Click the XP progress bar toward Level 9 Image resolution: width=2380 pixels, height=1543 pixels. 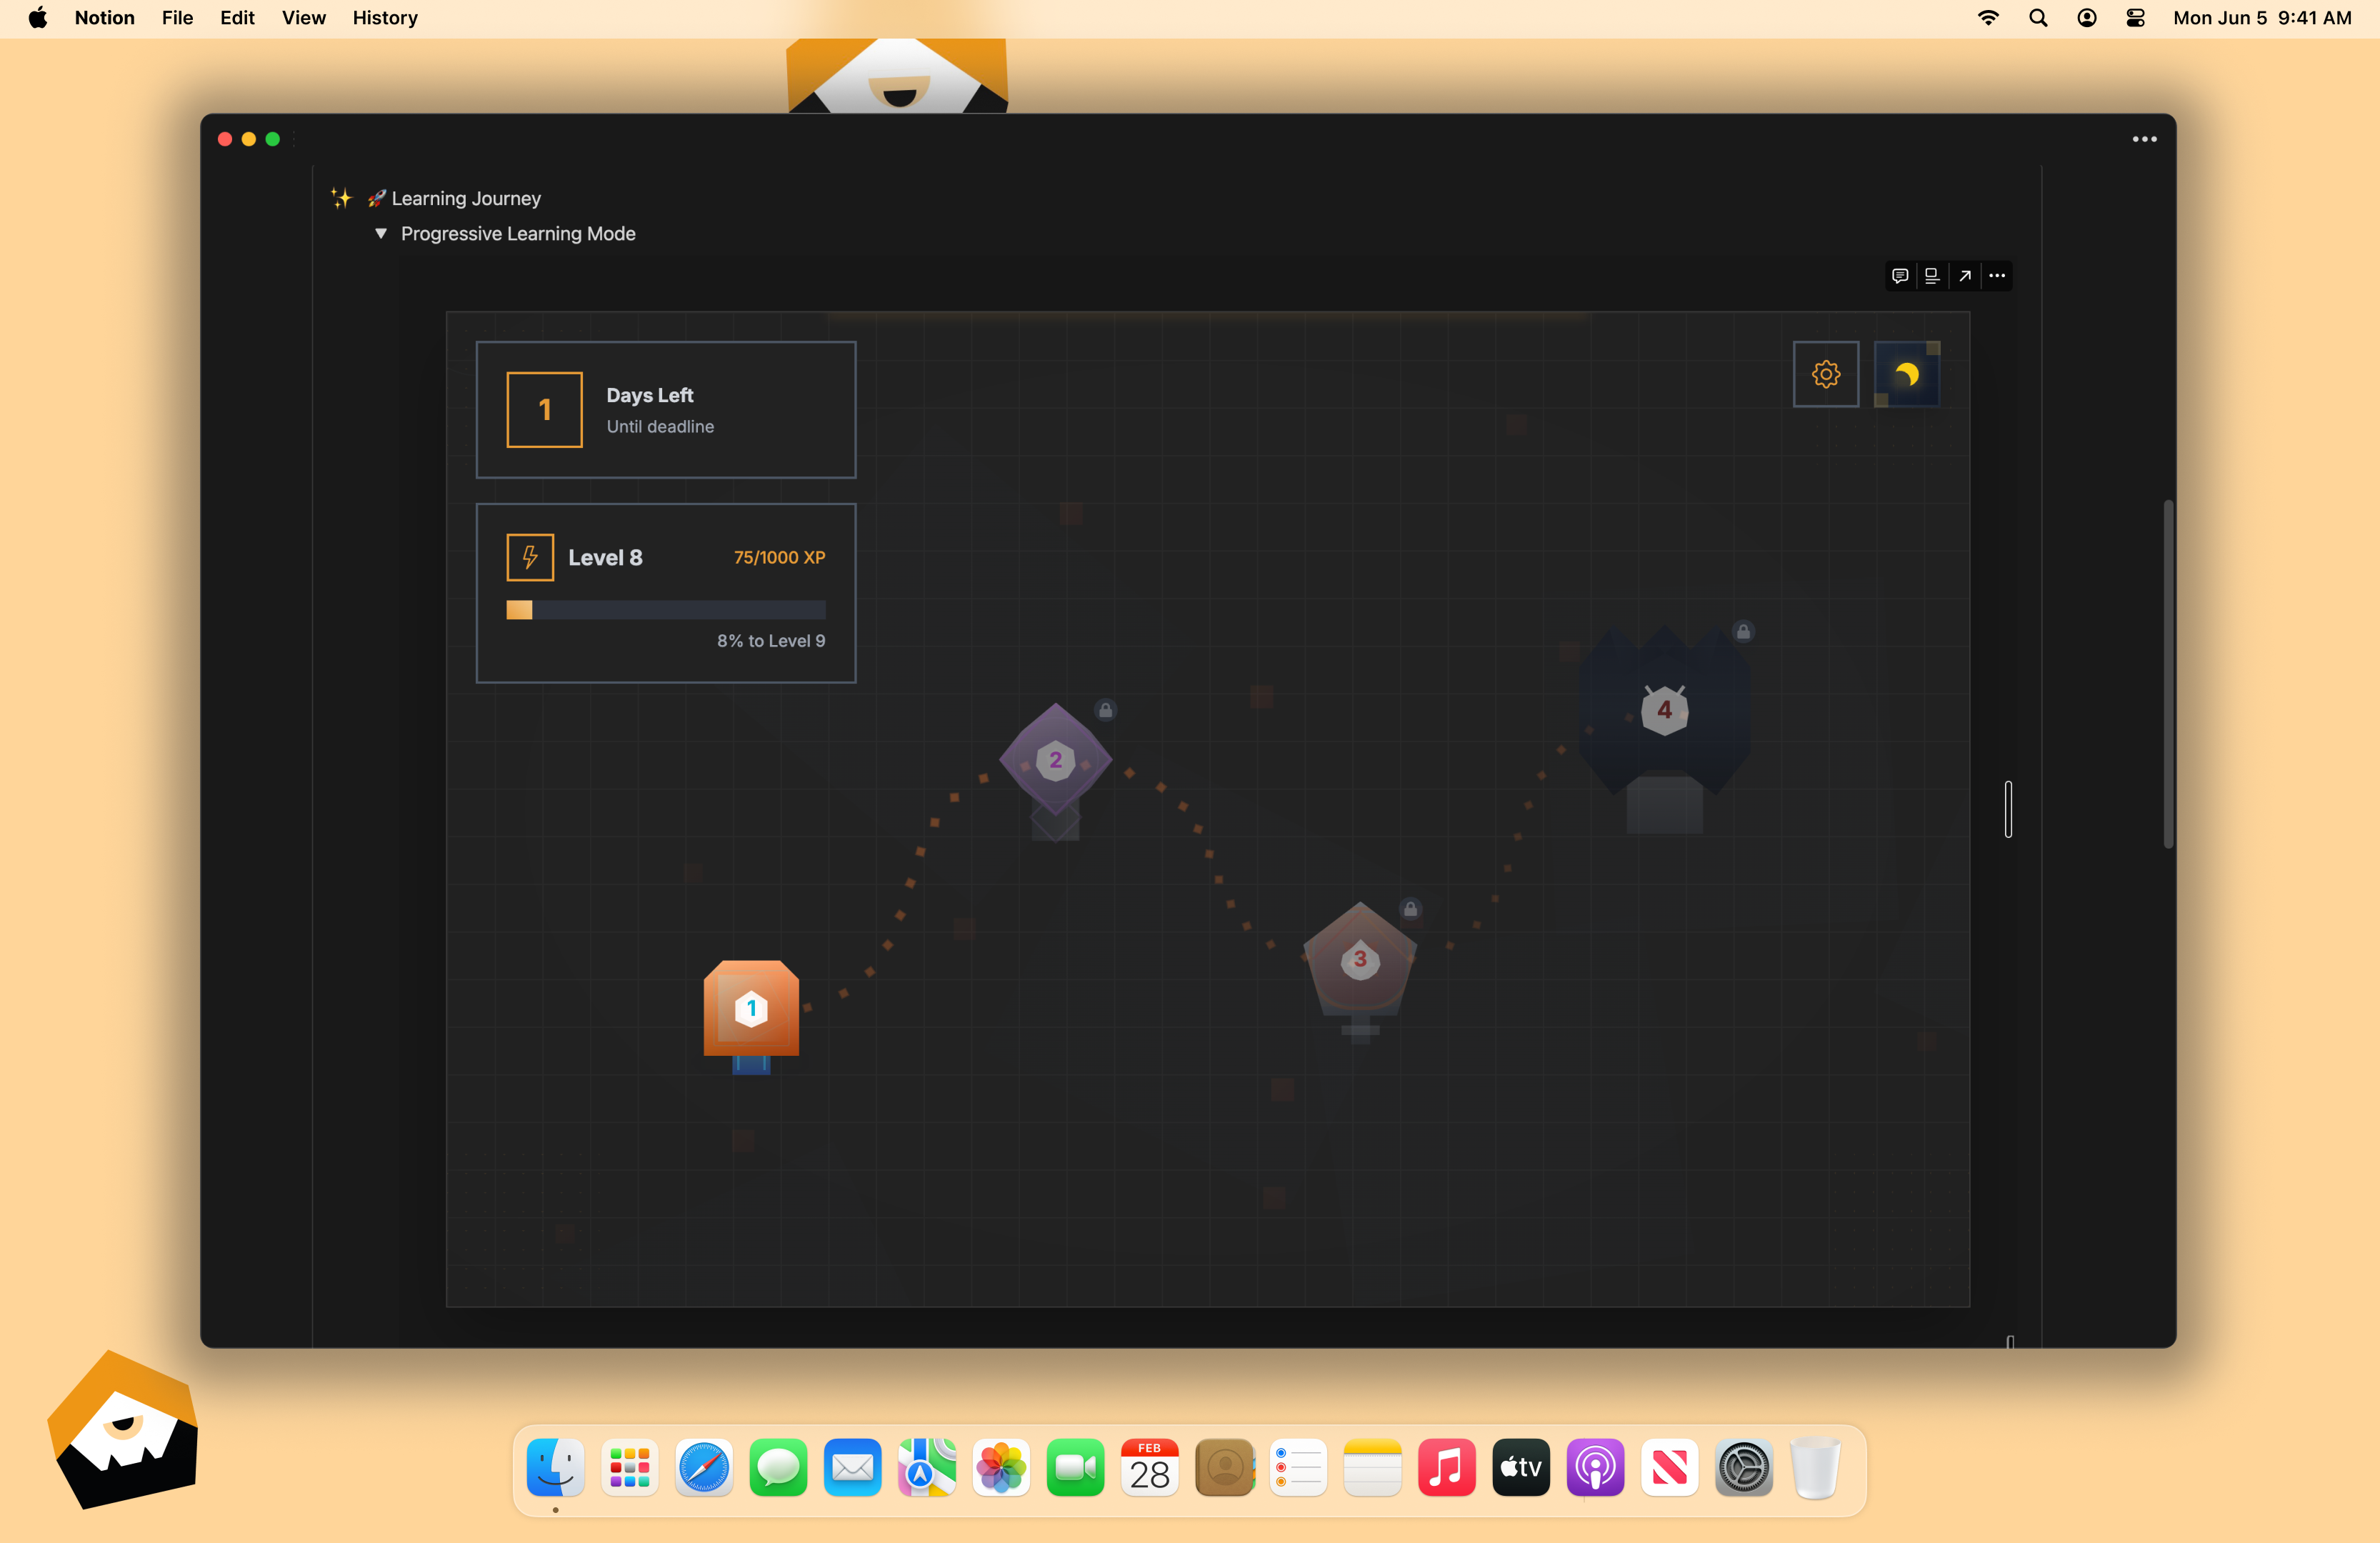[666, 610]
